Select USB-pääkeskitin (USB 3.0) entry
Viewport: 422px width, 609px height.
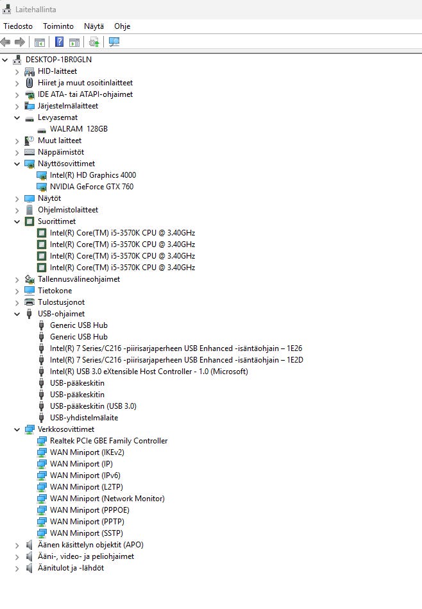pyautogui.click(x=93, y=406)
